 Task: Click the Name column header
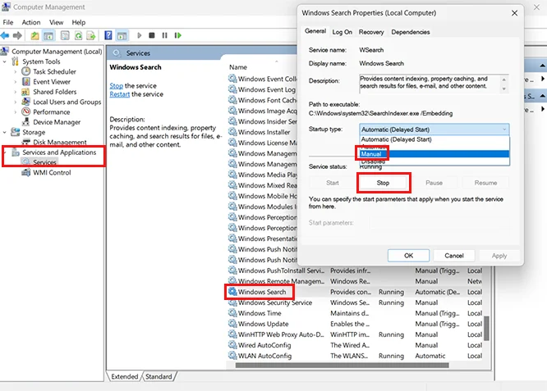238,67
